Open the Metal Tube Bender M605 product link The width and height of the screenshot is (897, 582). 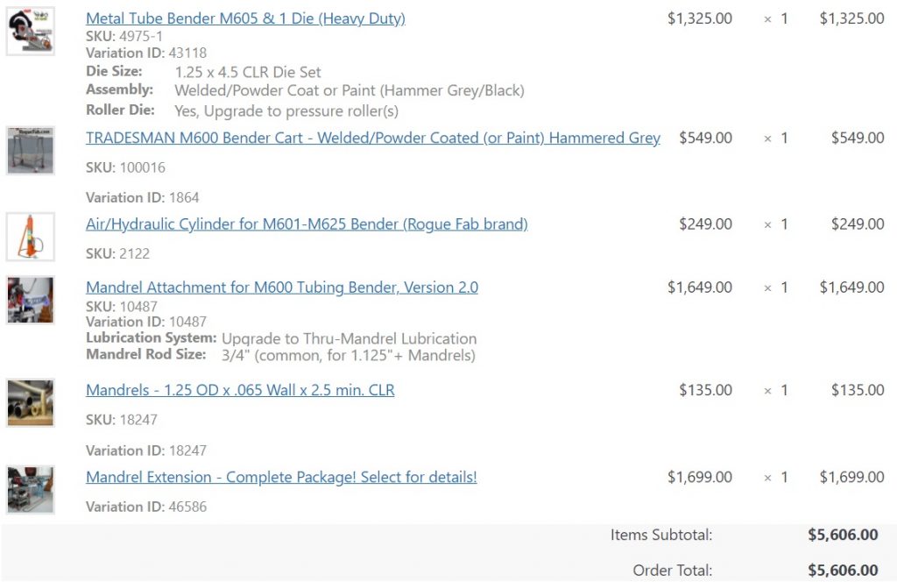245,18
